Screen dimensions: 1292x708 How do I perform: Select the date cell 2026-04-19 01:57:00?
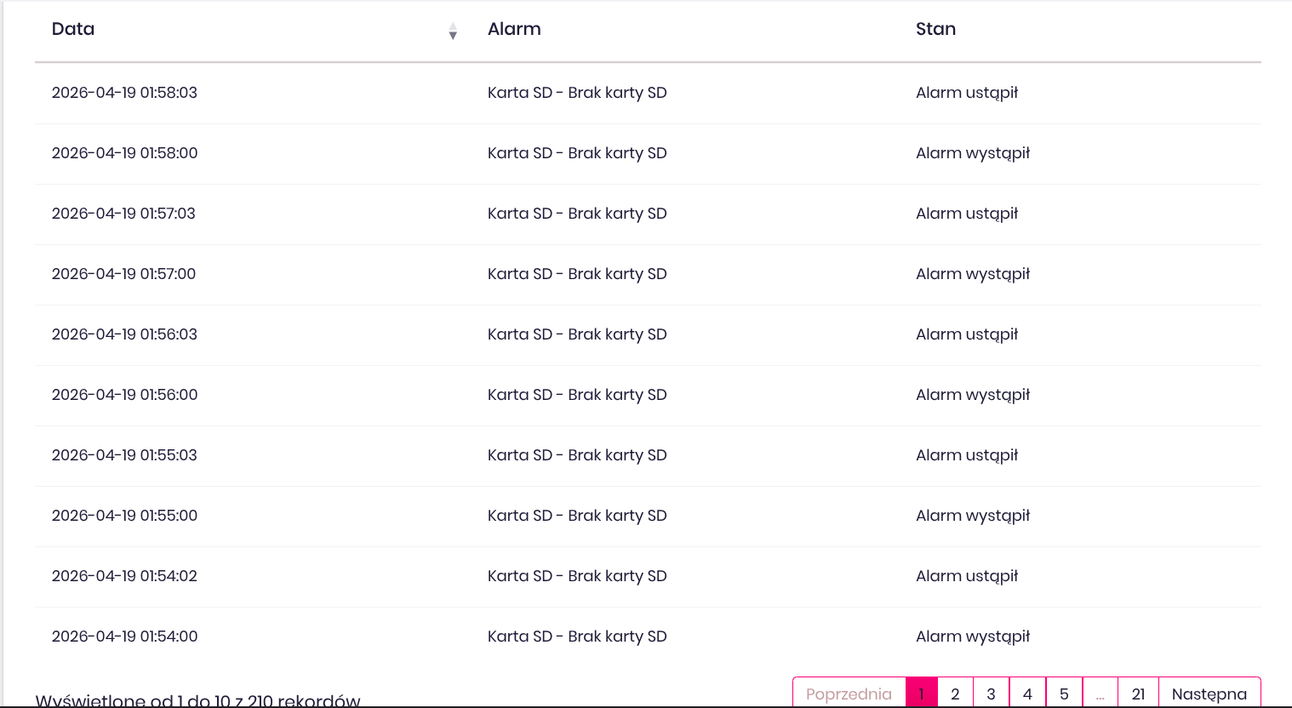tap(123, 274)
